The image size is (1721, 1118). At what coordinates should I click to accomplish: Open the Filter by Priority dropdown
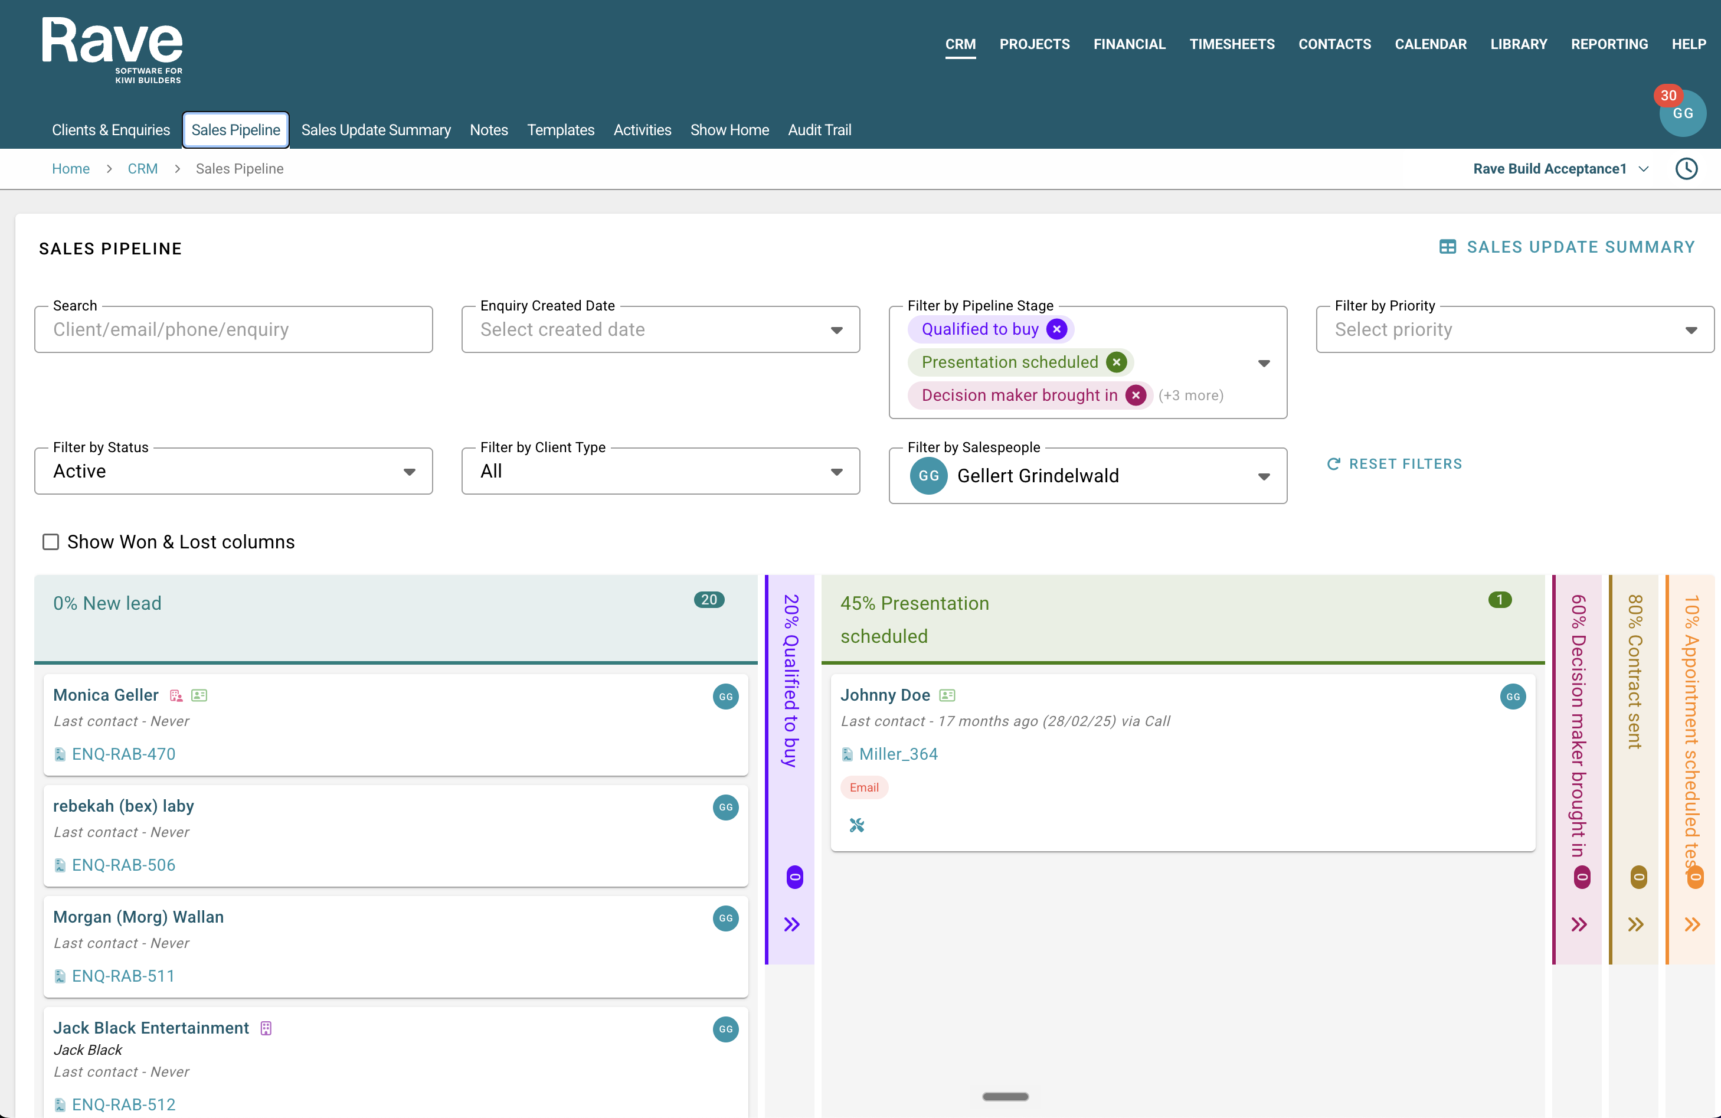[1514, 330]
